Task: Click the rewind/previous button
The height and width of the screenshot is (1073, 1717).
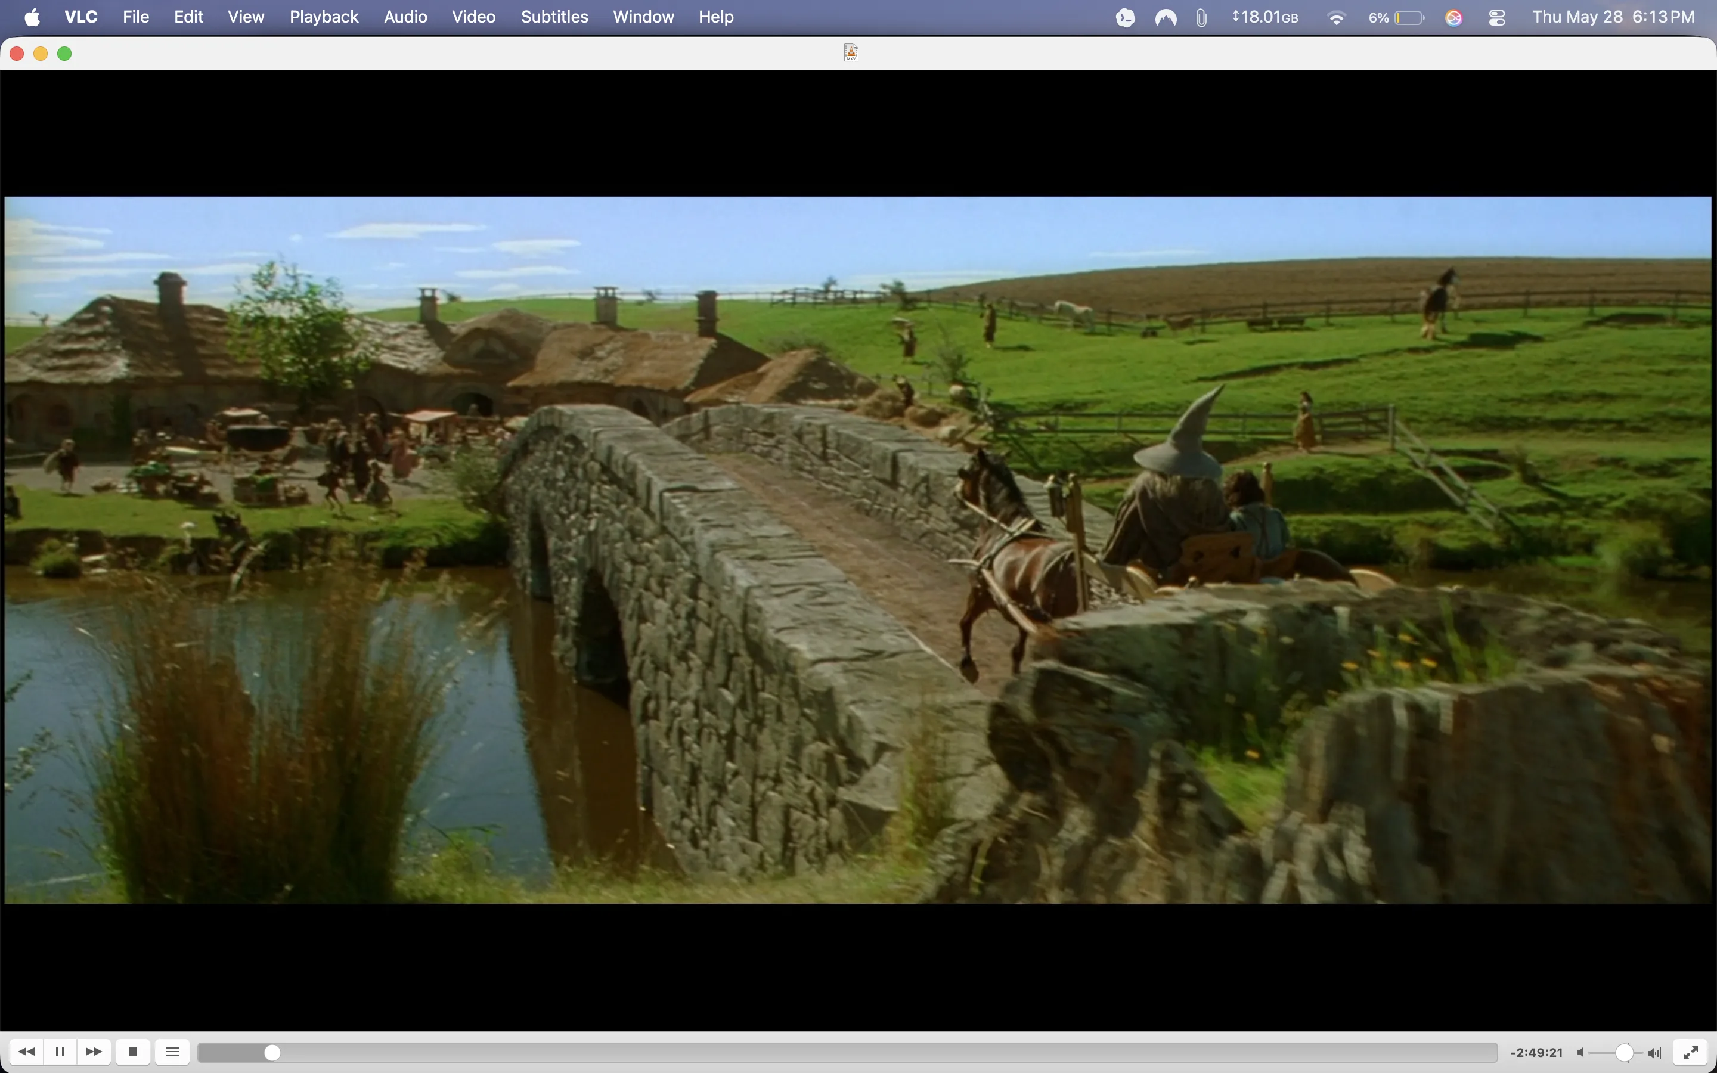Action: 26,1052
